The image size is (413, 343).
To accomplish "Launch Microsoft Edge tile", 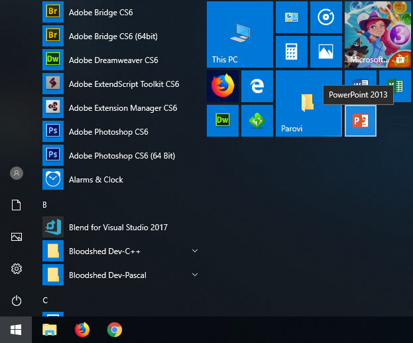I will click(257, 86).
